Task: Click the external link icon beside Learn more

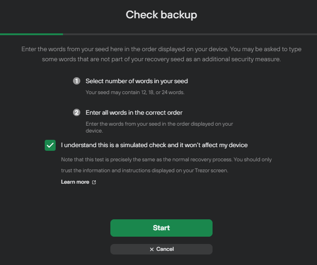Action: [94, 182]
